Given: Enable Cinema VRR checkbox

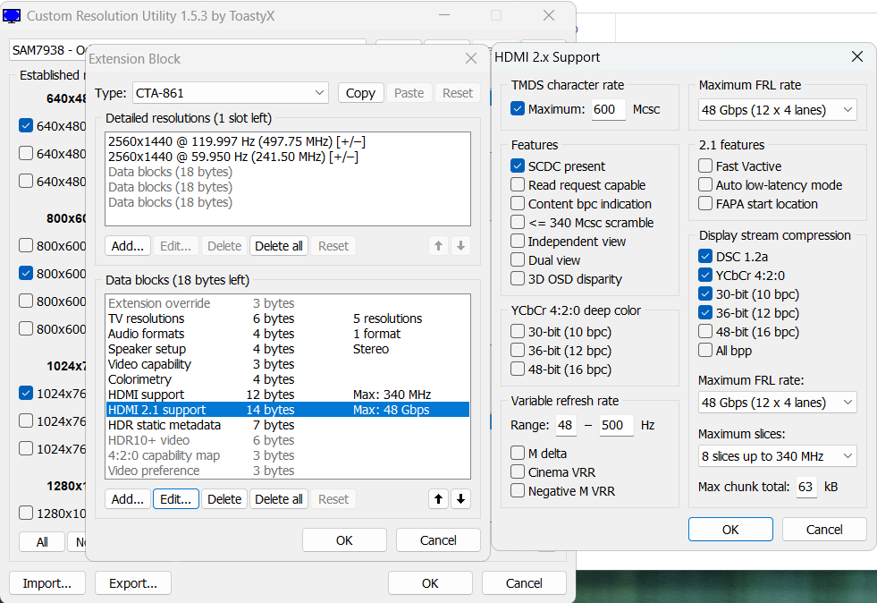Looking at the screenshot, I should click(518, 472).
